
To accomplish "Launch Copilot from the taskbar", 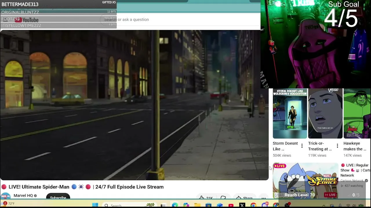I will 186,205.
